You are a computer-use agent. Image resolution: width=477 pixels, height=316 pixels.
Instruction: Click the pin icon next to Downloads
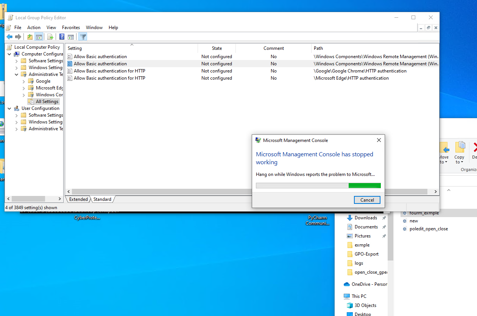pos(384,218)
